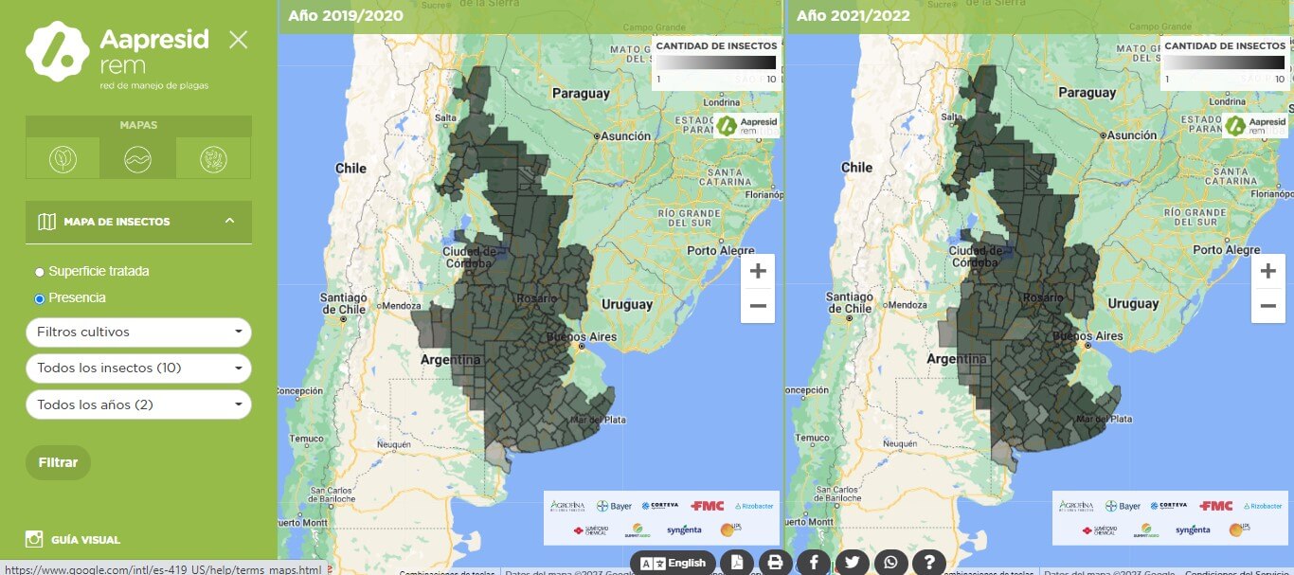Share the map on Twitter
The width and height of the screenshot is (1294, 575).
click(851, 562)
